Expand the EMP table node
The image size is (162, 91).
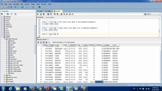tap(7, 49)
